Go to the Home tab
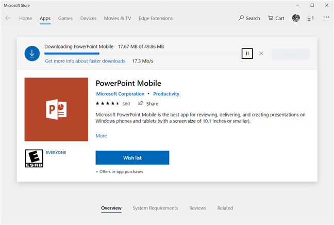This screenshot has width=334, height=225. click(25, 18)
